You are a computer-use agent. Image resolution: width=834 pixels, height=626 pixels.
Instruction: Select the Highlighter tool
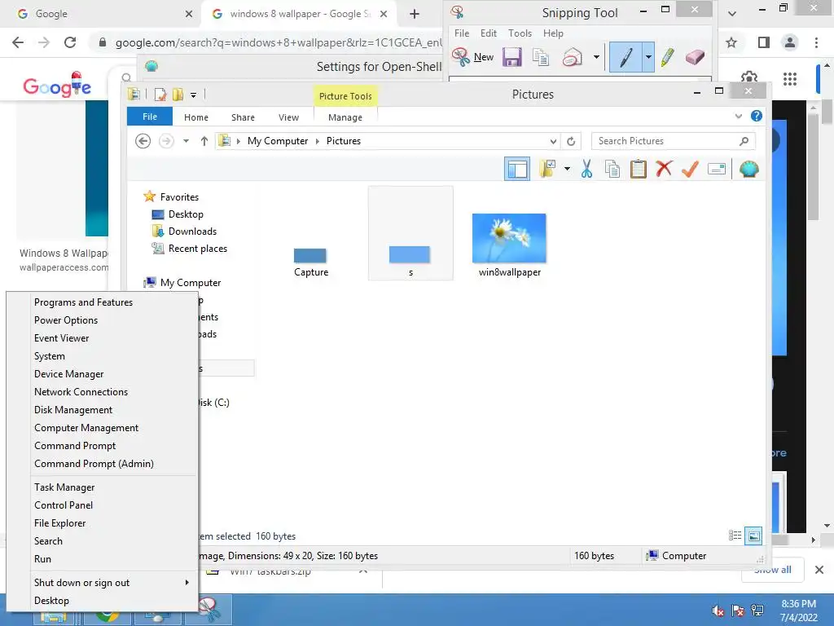668,57
